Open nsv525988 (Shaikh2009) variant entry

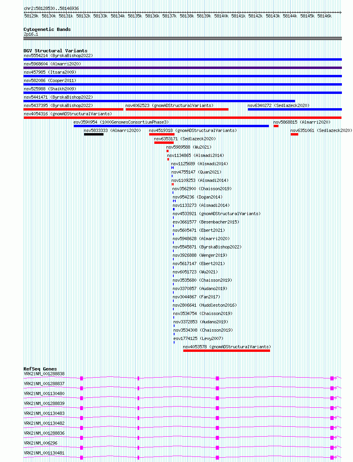[x=50, y=89]
